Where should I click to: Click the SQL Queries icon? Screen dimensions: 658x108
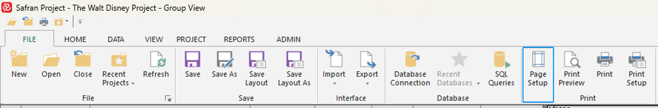point(501,59)
